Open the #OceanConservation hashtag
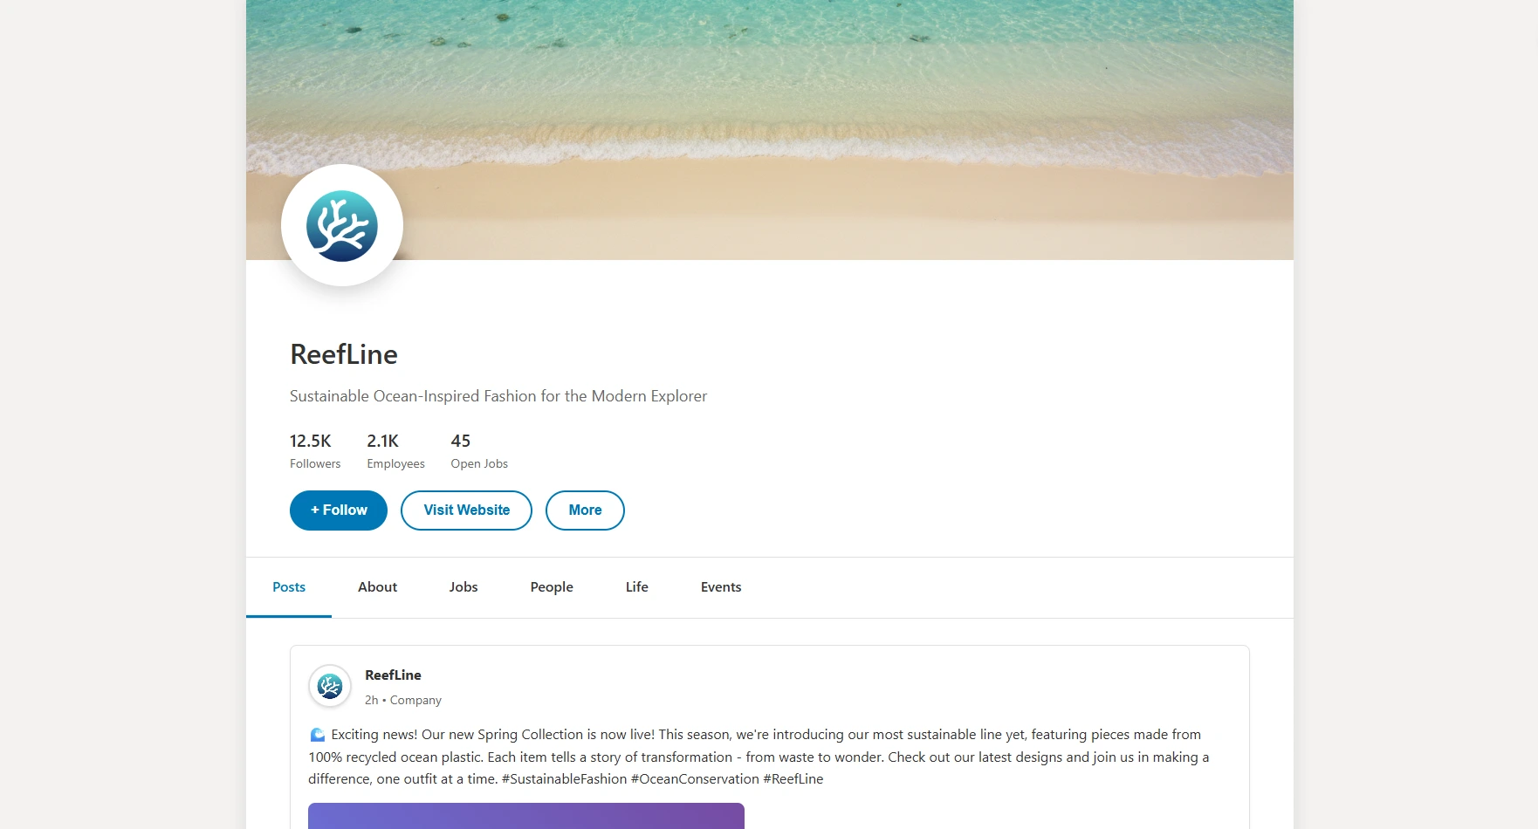The image size is (1538, 829). coord(695,779)
